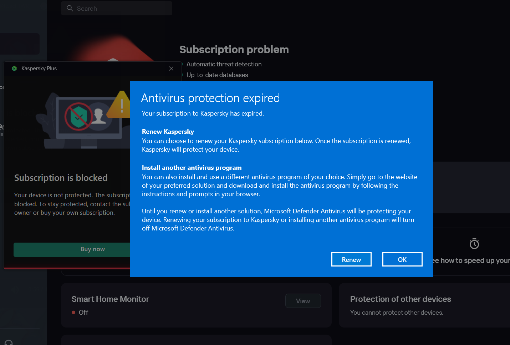Click the Subscription is blocked title
The height and width of the screenshot is (345, 510).
[61, 178]
